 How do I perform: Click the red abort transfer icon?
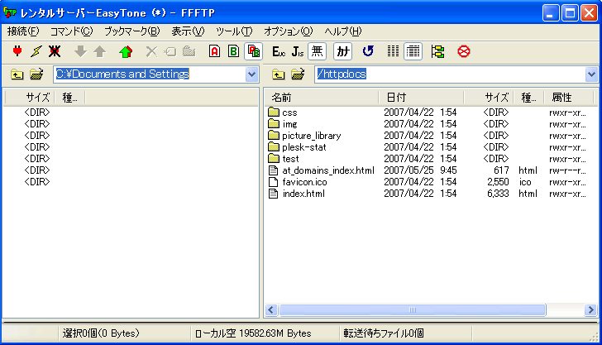(x=463, y=51)
